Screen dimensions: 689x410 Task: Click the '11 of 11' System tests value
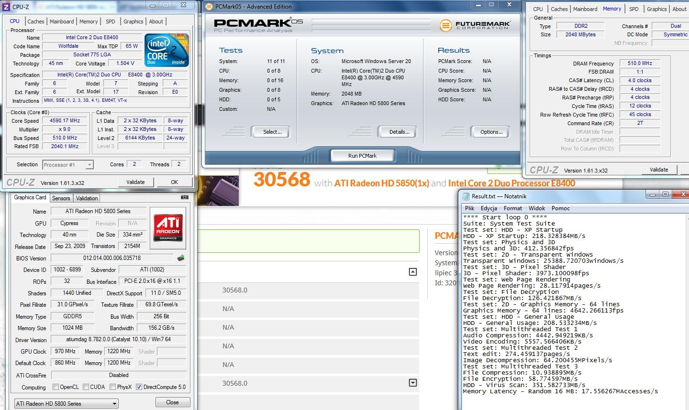[276, 61]
